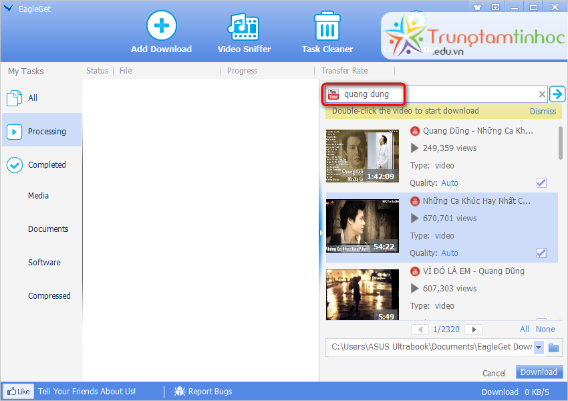Click the Download button
Viewport: 568px width, 401px height.
539,372
